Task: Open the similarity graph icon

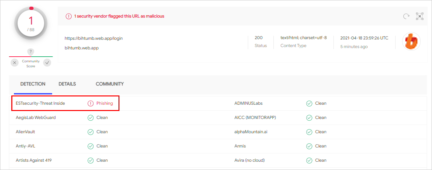Action: (x=420, y=16)
